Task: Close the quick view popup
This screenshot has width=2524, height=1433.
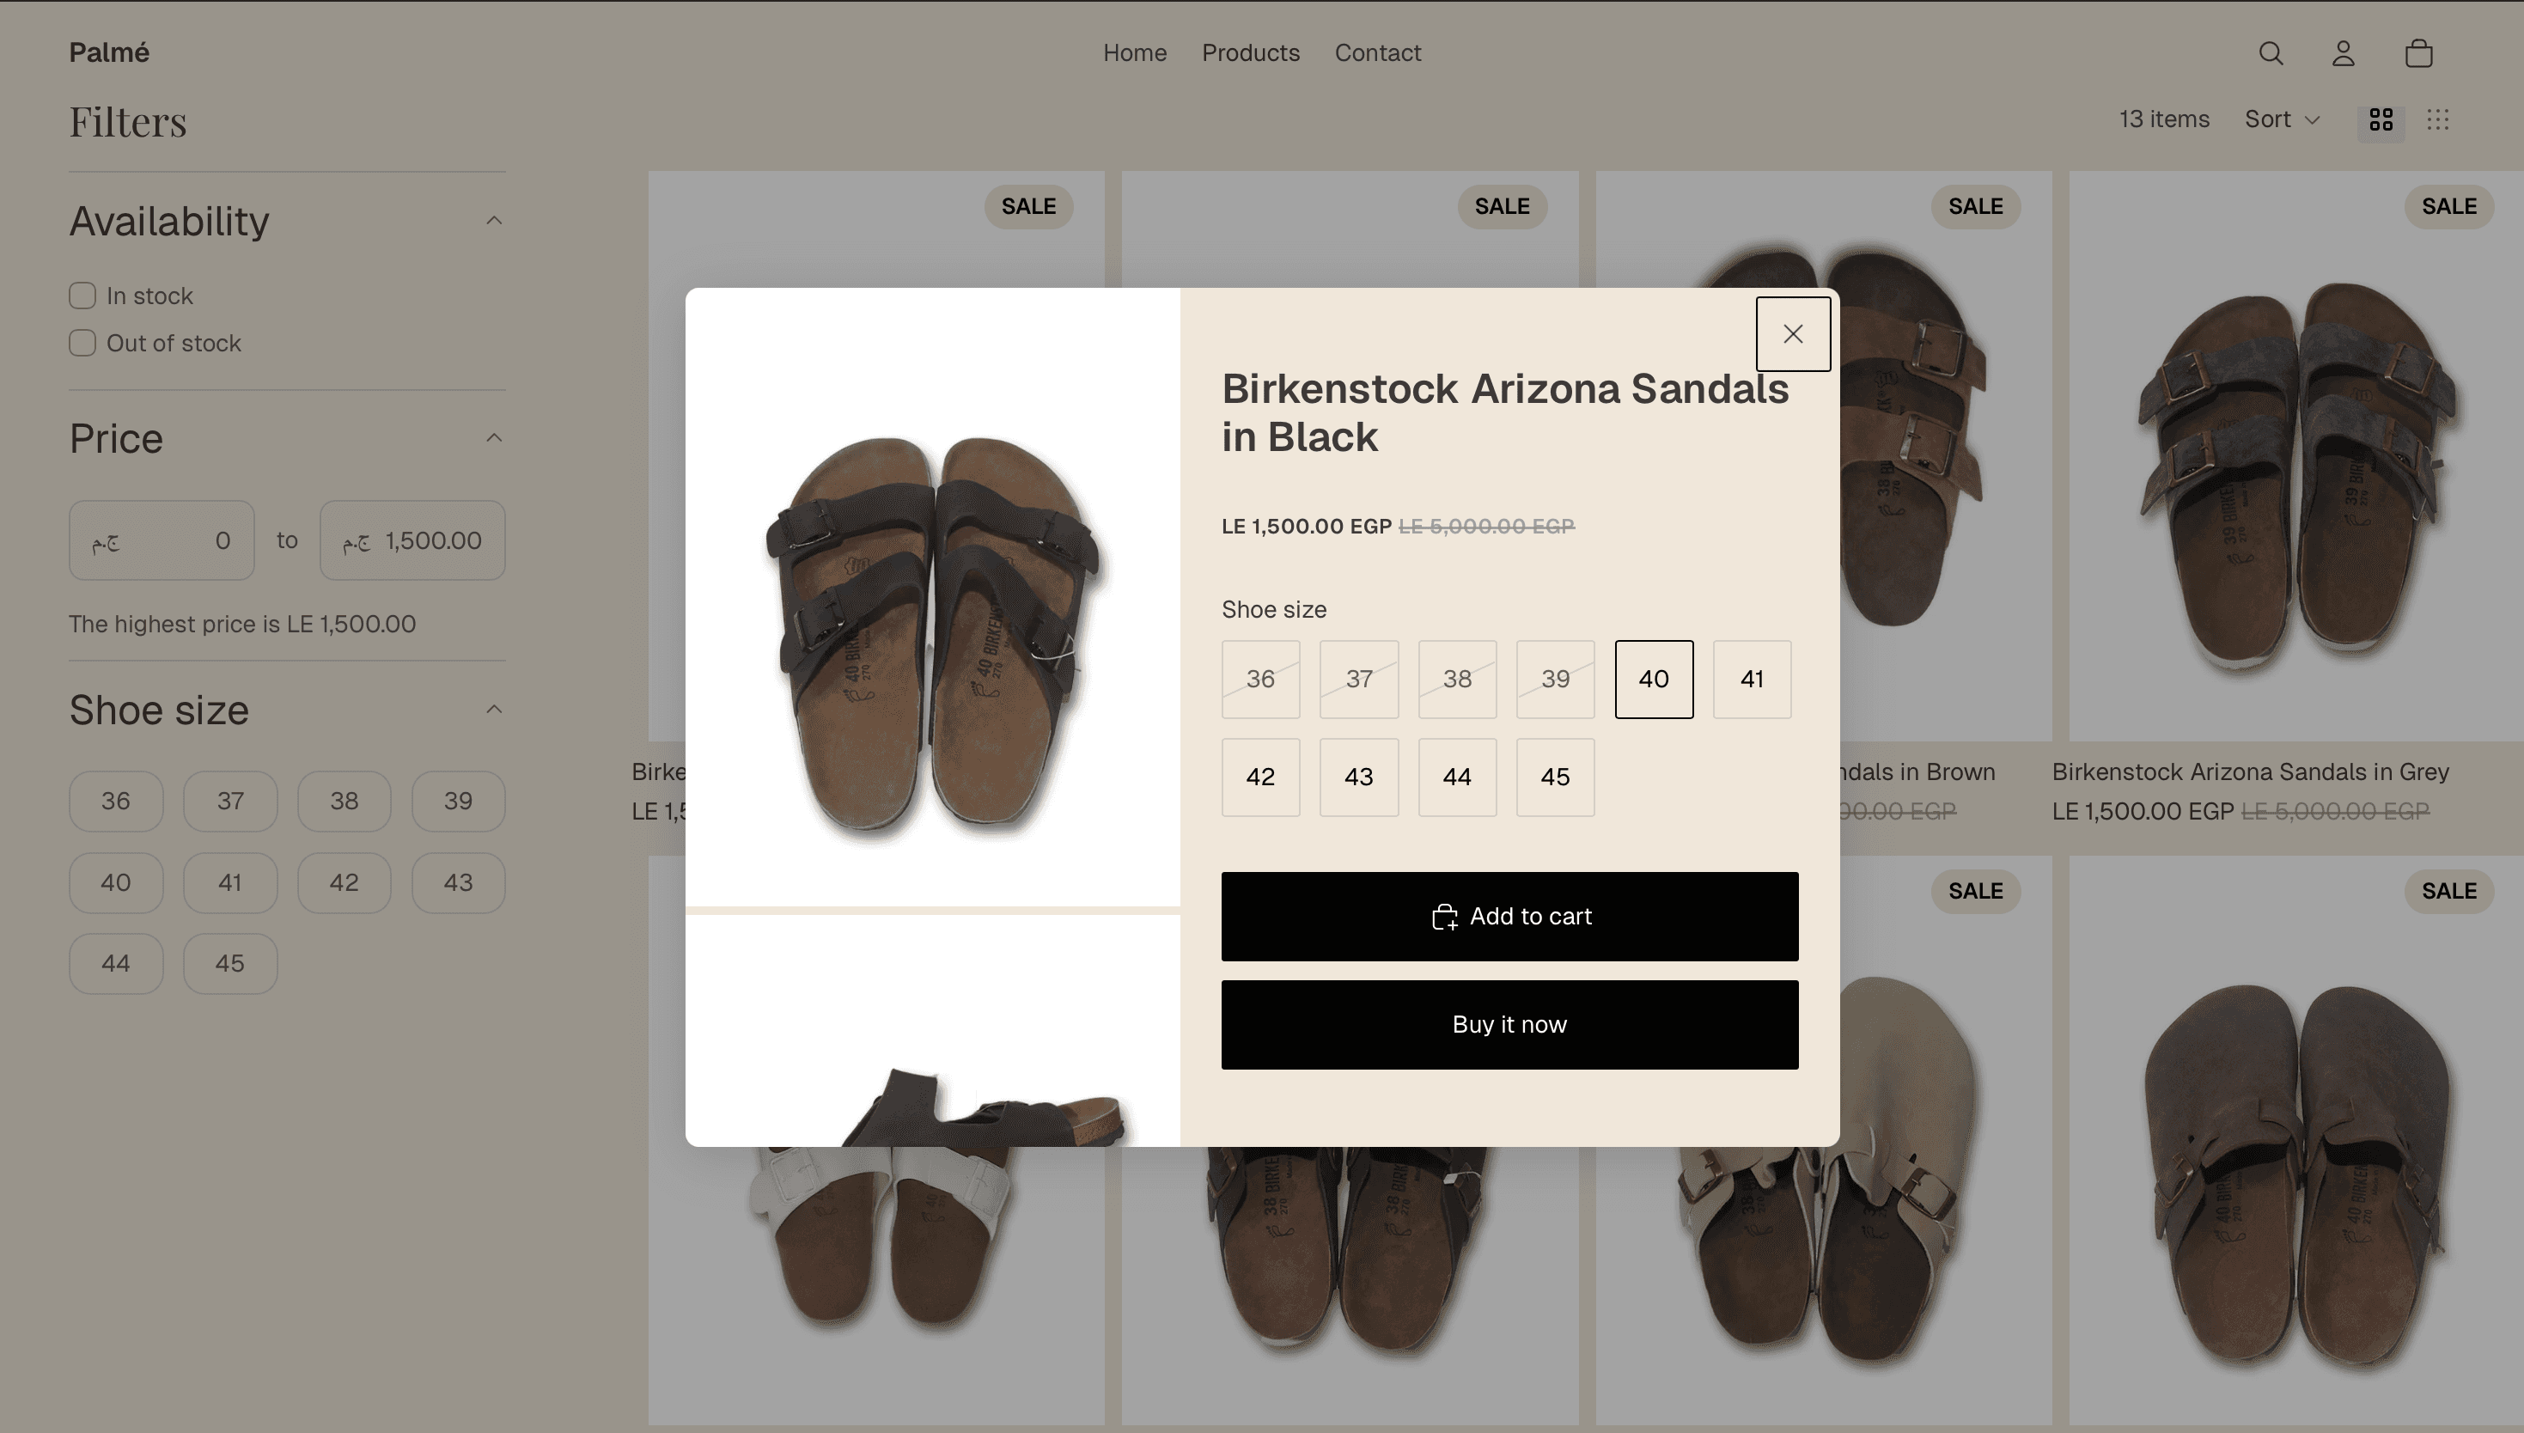Action: (x=1792, y=335)
